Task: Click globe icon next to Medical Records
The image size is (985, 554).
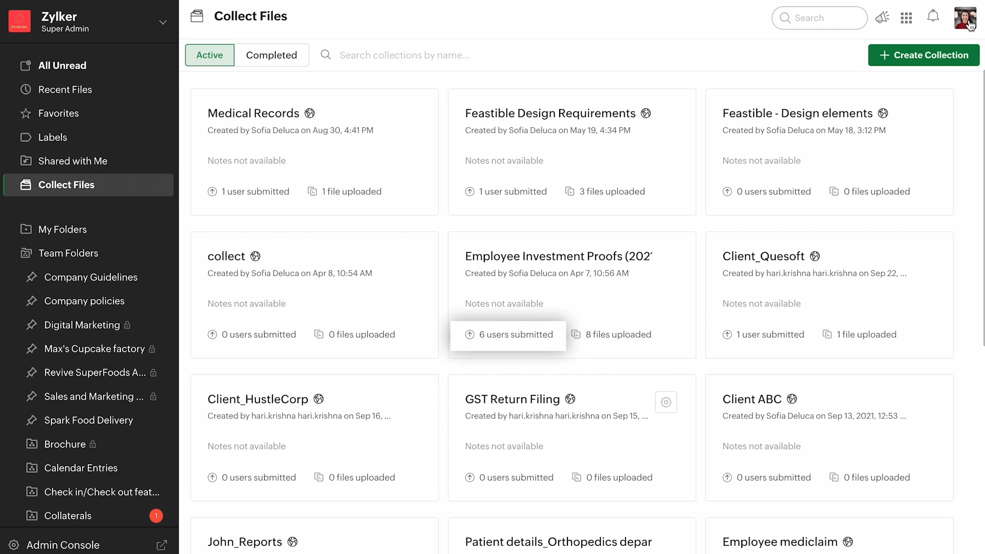Action: pos(309,113)
